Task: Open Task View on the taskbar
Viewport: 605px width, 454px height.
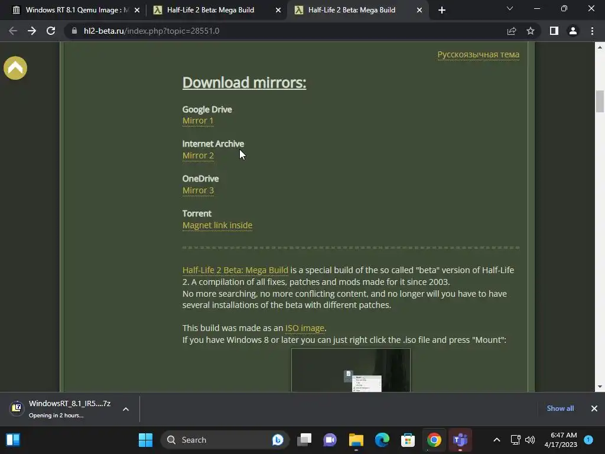Action: click(304, 440)
